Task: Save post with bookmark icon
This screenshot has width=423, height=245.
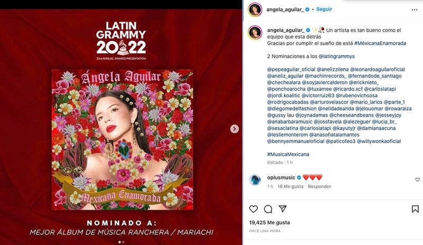Action: [x=415, y=209]
